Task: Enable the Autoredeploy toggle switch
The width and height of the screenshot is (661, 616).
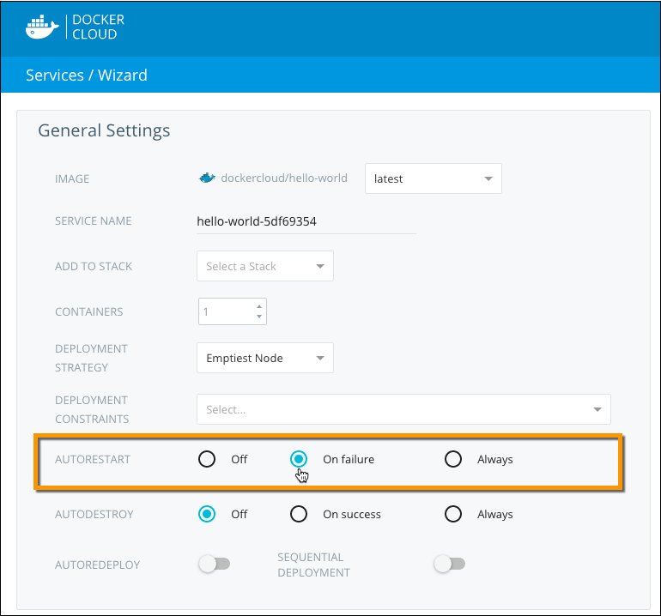Action: [x=215, y=564]
